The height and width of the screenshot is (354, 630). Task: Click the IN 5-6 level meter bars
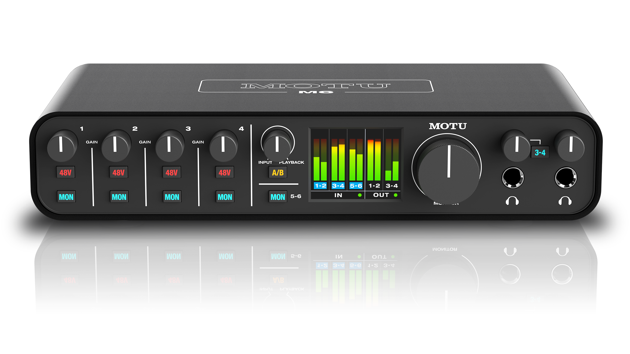point(356,159)
